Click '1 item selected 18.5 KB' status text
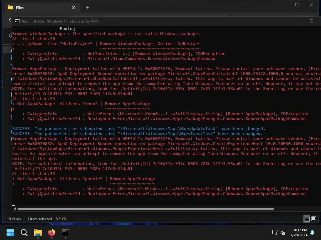 46,219
